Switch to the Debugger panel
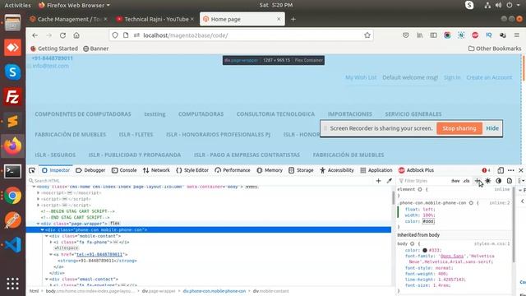 point(90,170)
